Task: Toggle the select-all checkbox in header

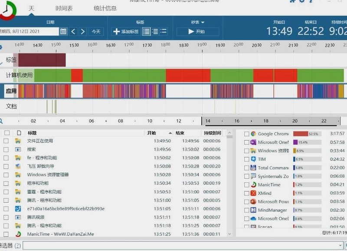Action: click(7, 133)
